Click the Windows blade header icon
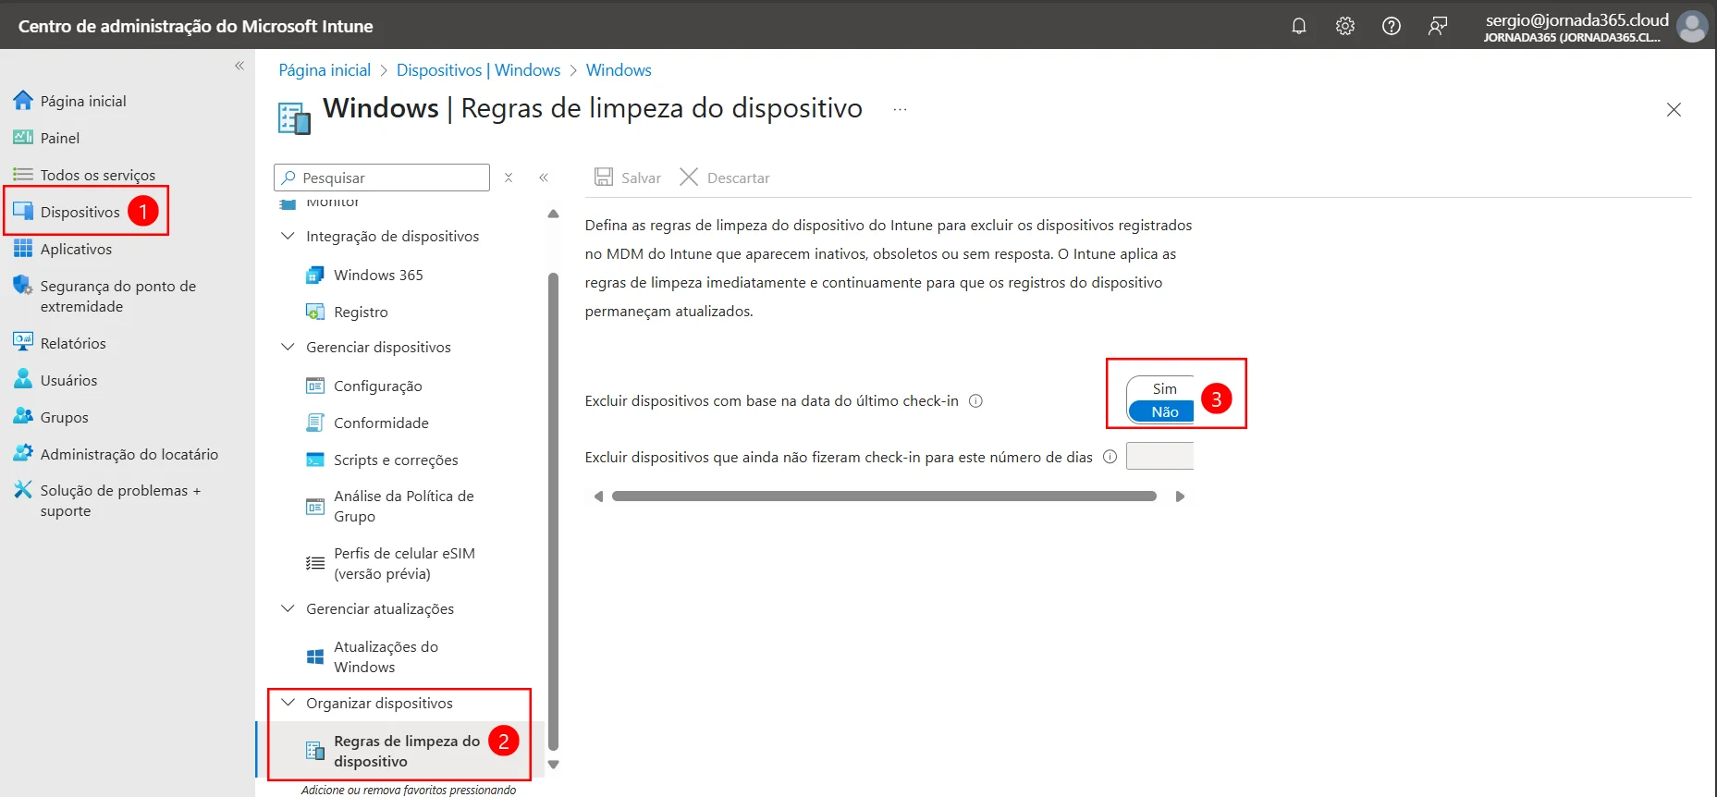 pyautogui.click(x=294, y=118)
